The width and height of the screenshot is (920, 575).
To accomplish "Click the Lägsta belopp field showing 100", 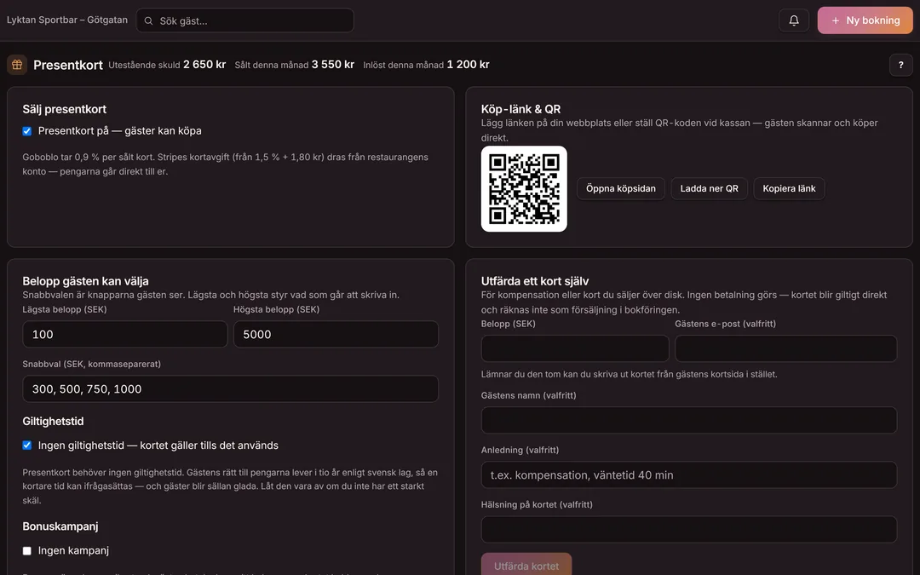I will 125,334.
